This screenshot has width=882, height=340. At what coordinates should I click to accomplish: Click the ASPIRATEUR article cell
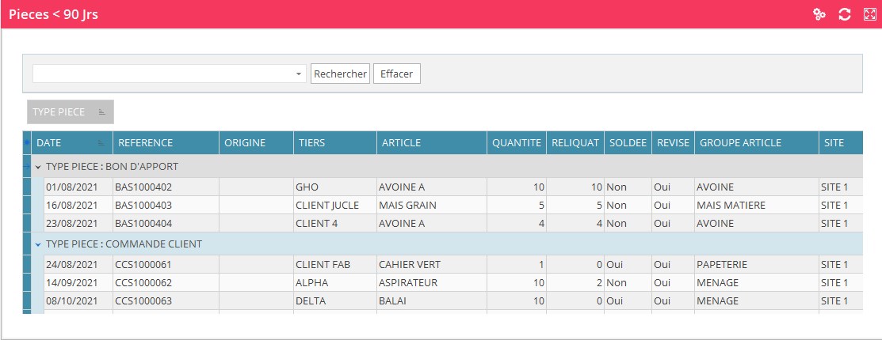(408, 283)
